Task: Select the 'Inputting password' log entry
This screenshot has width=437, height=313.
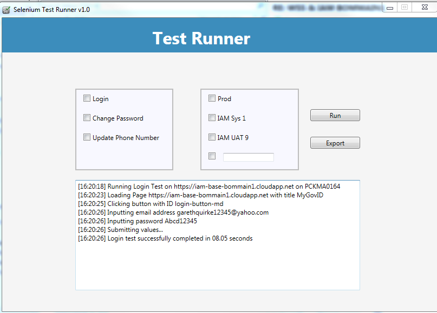Action: [x=137, y=221]
